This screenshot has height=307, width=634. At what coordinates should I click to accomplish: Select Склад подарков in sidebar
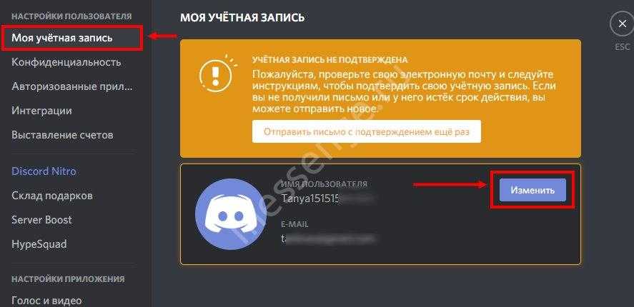click(52, 196)
